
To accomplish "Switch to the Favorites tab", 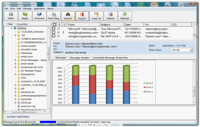I will (x=22, y=24).
